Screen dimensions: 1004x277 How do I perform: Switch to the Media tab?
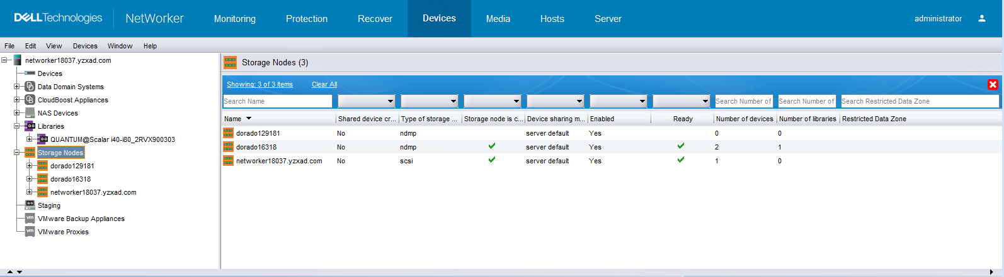[x=498, y=19]
